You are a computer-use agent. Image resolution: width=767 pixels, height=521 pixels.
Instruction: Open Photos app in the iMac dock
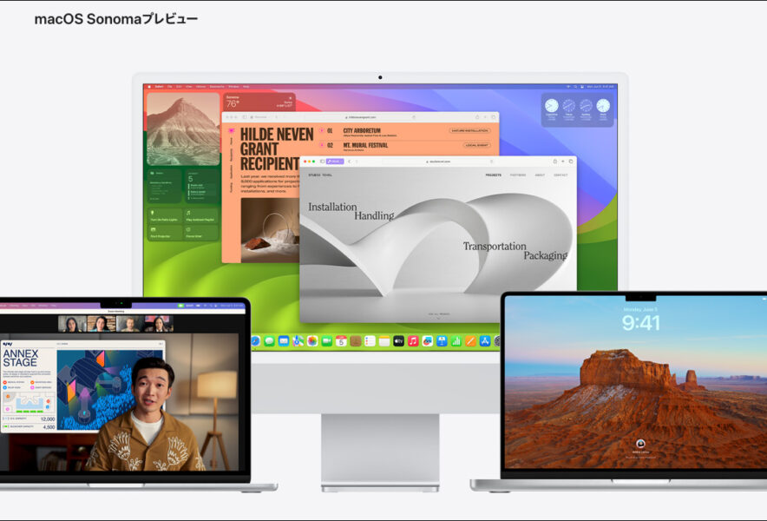pyautogui.click(x=312, y=340)
